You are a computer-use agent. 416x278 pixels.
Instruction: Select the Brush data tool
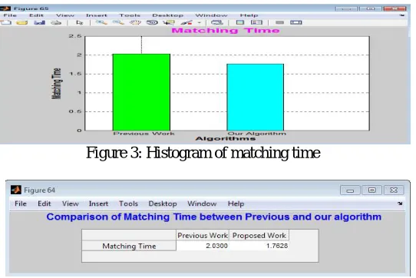pyautogui.click(x=187, y=22)
